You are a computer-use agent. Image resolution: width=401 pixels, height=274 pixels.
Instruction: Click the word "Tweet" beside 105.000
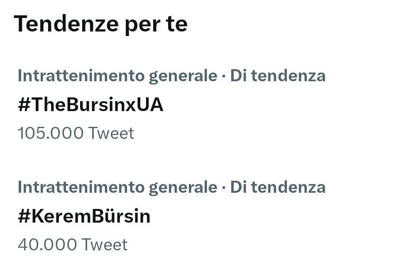tap(112, 133)
